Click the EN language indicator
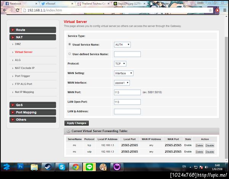229x179 pixels. (184, 166)
